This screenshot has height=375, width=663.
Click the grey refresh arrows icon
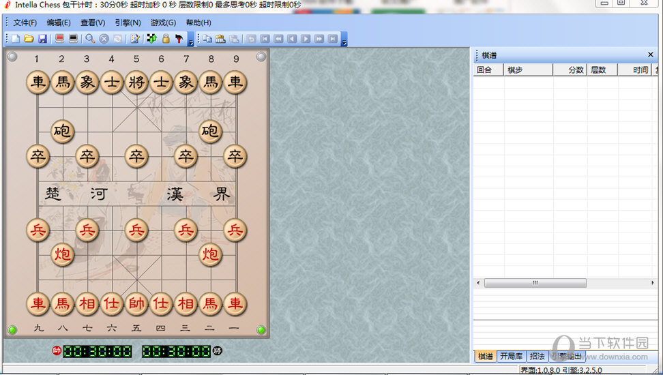click(117, 39)
